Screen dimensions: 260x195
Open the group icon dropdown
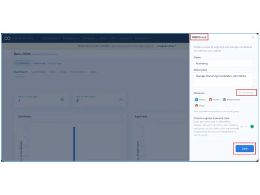(x=243, y=126)
